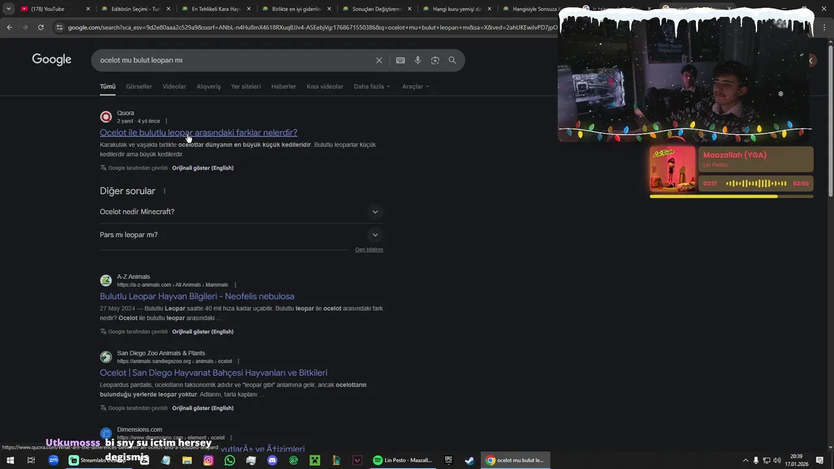Open WhatsApp from the taskbar
834x469 pixels.
click(229, 461)
